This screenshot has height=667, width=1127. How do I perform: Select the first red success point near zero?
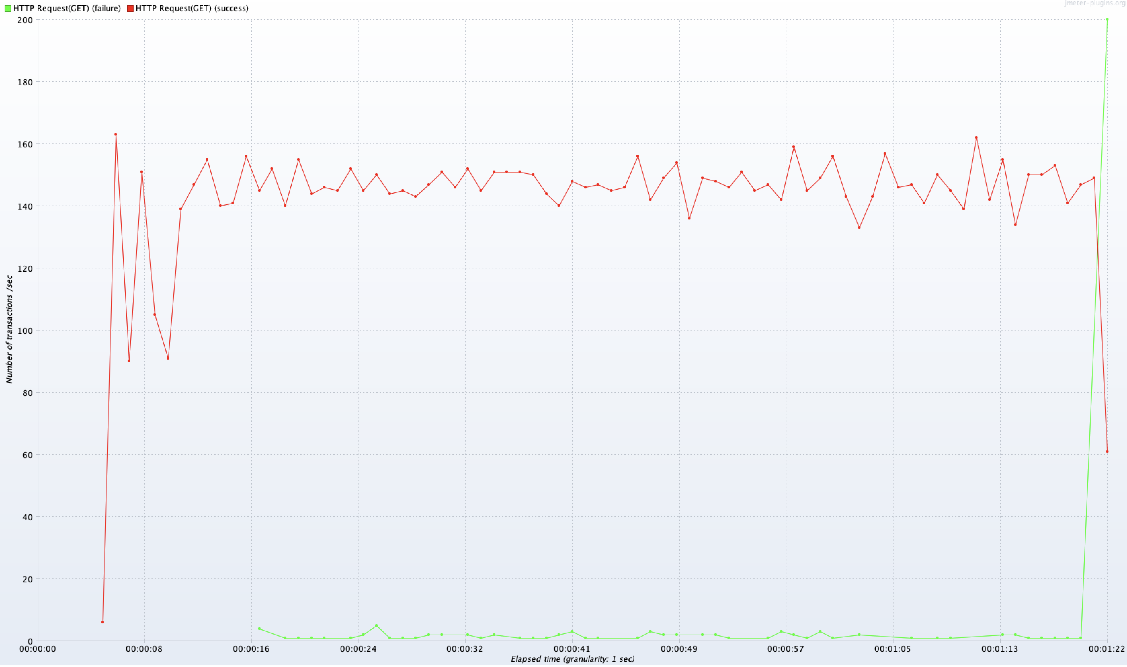click(x=103, y=622)
